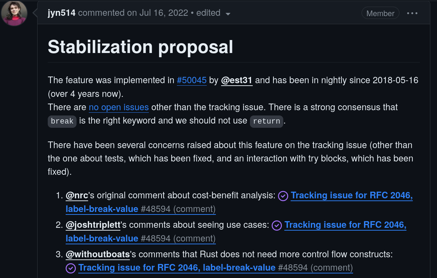Open the "no open issues" link

coord(119,107)
